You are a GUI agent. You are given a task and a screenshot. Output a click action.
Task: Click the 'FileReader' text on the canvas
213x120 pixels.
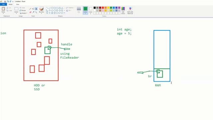70,58
